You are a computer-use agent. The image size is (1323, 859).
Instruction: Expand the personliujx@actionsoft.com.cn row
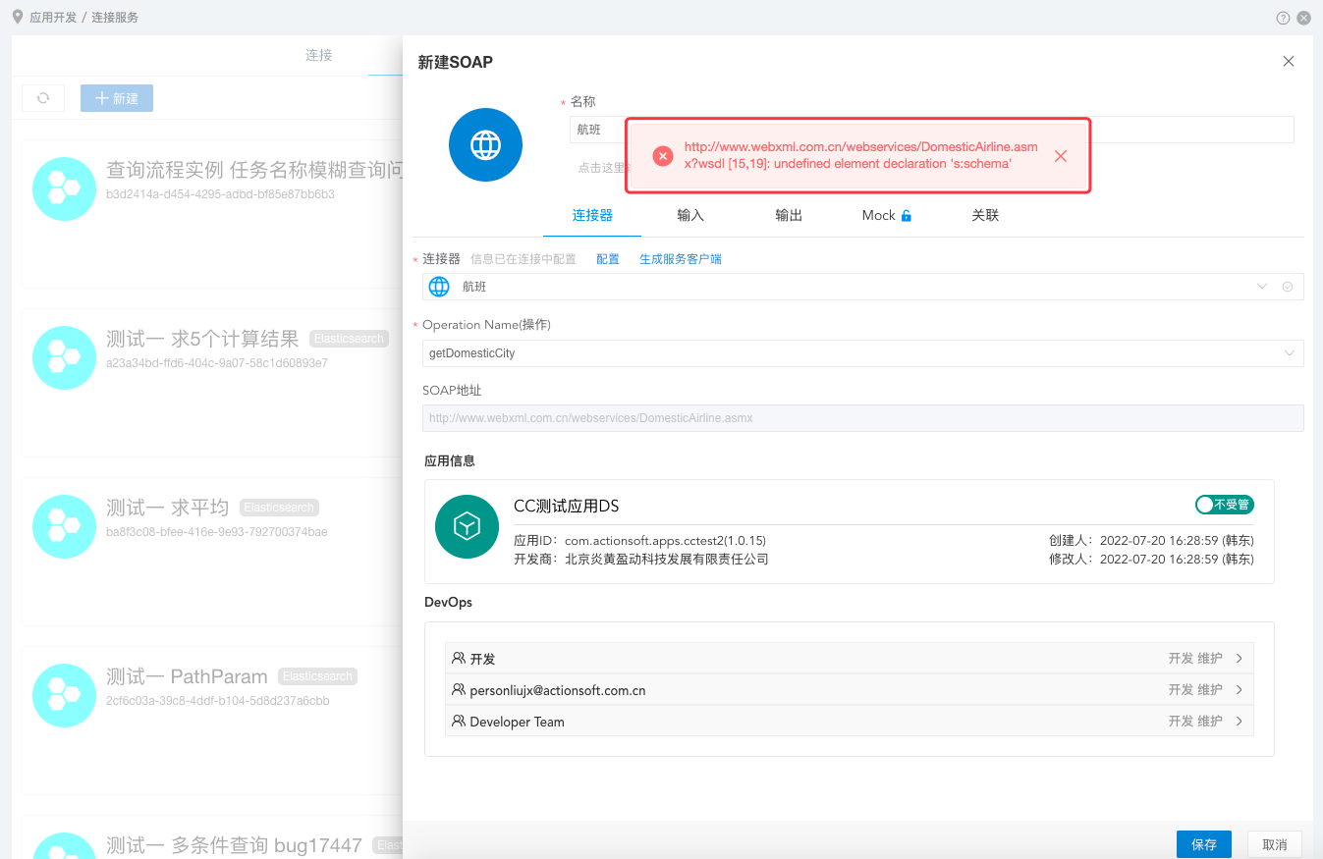coord(1240,690)
